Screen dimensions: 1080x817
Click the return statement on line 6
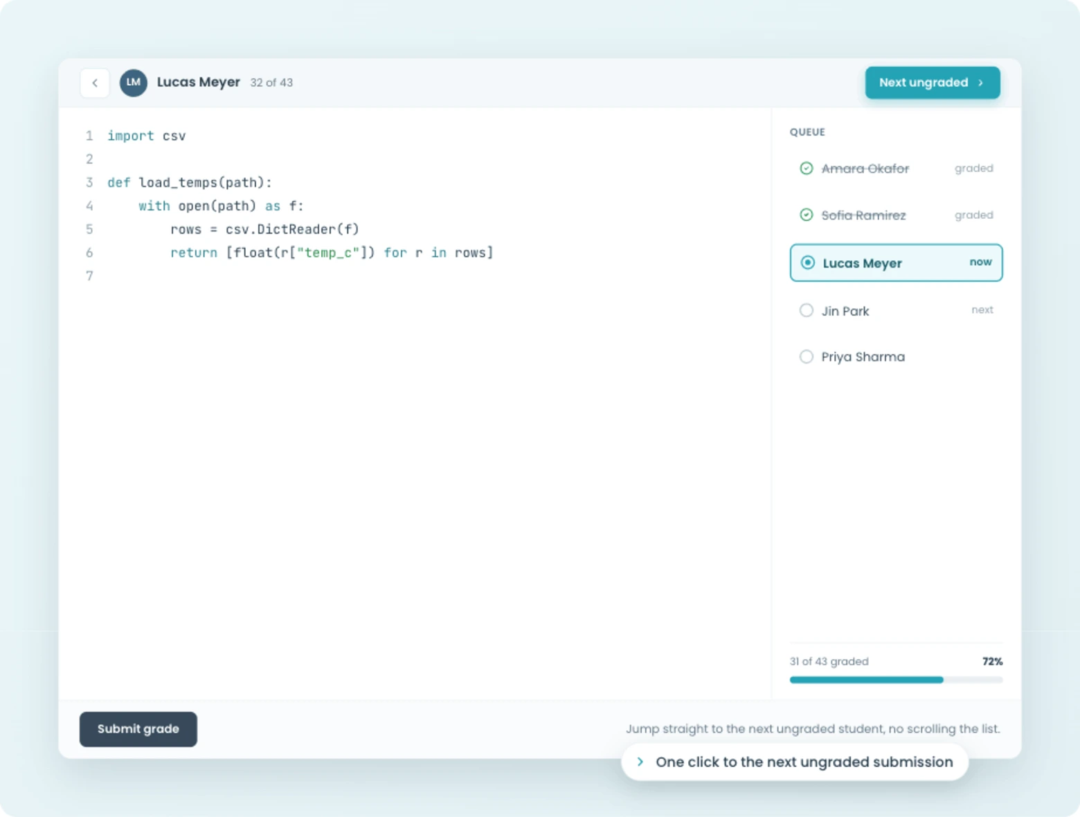332,253
